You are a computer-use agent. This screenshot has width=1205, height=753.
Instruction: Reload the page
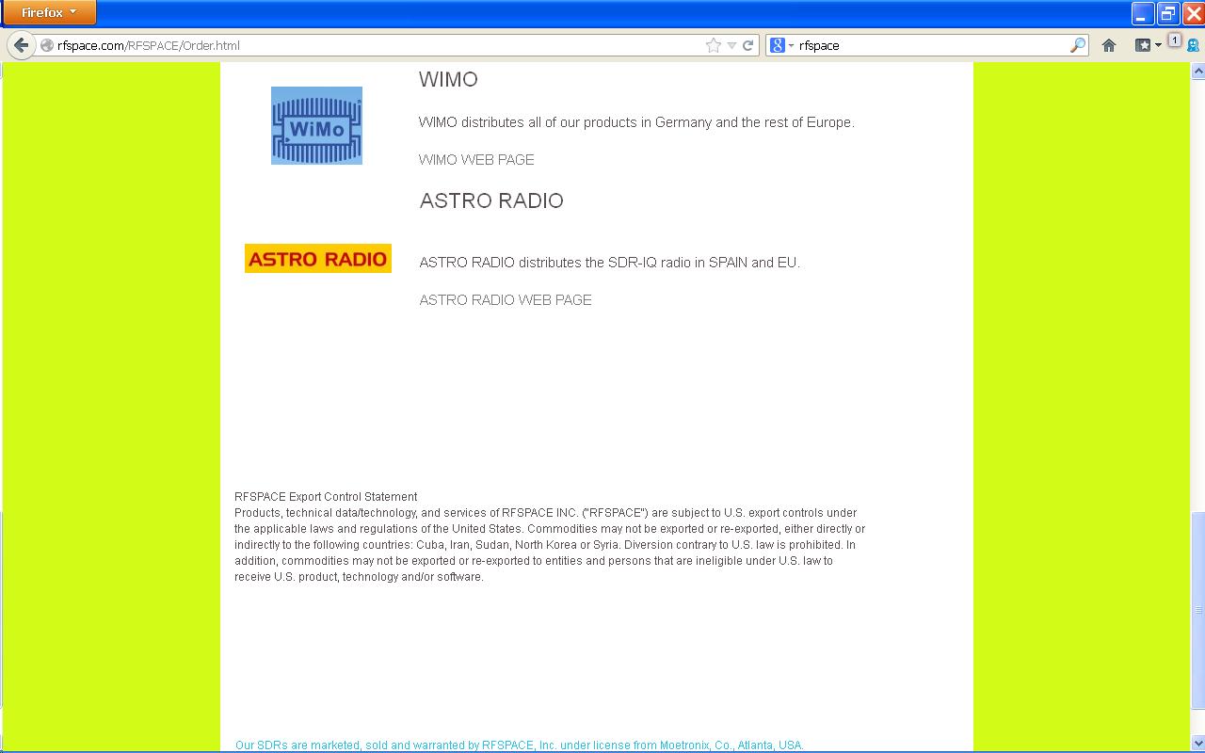tap(748, 45)
